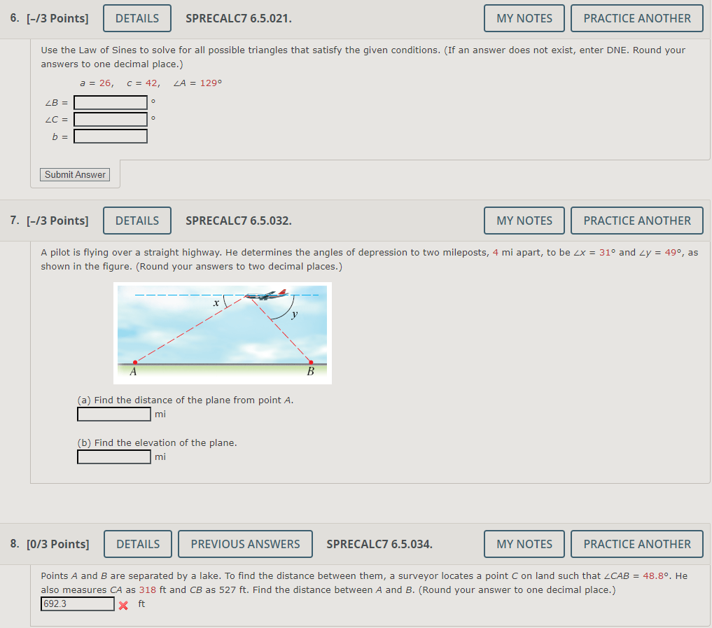Click PRACTICE ANOTHER for question 7
The height and width of the screenshot is (628, 712).
point(636,221)
